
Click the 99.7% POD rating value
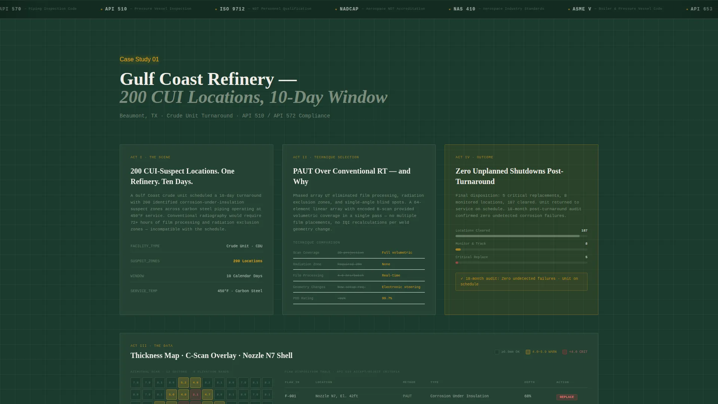387,299
